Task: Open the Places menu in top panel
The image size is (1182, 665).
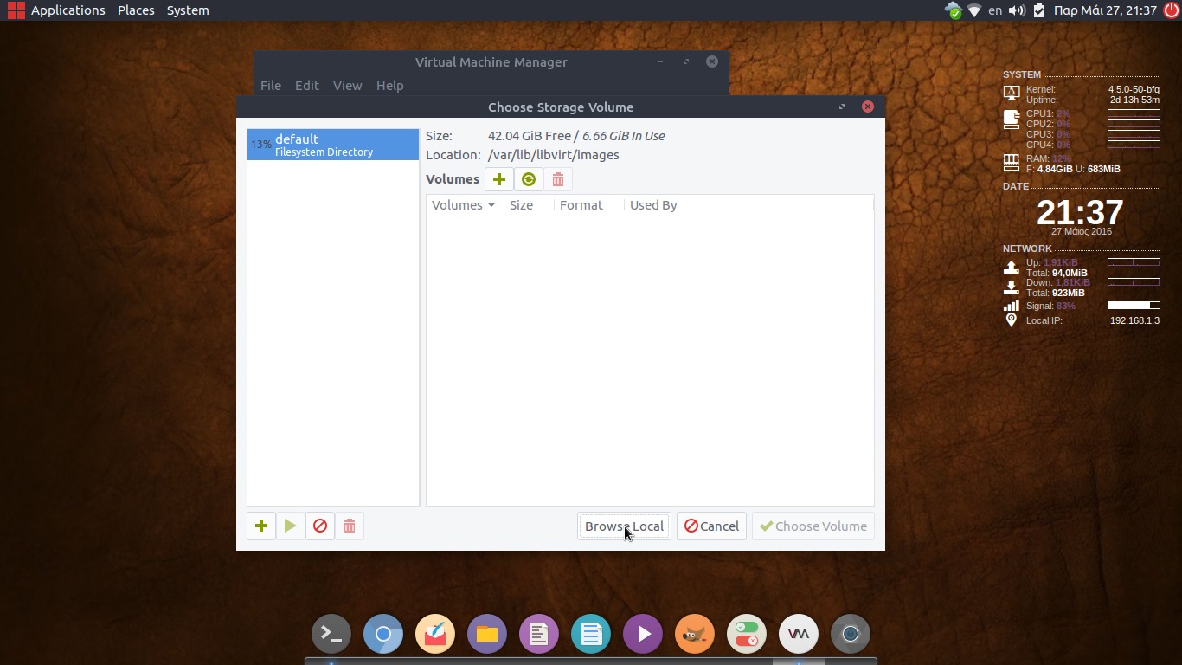Action: (x=136, y=10)
